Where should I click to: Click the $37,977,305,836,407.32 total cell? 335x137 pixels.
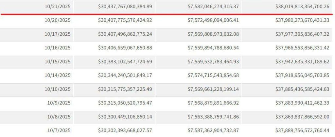pyautogui.click(x=302, y=34)
